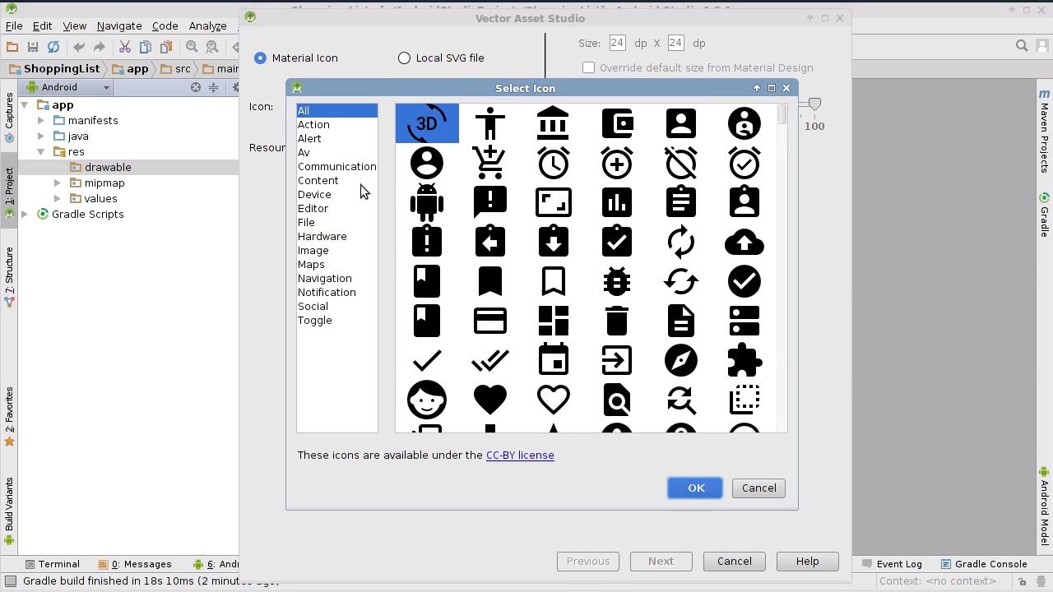
Task: Click the Help button in Vector Asset Studio
Action: coord(807,561)
